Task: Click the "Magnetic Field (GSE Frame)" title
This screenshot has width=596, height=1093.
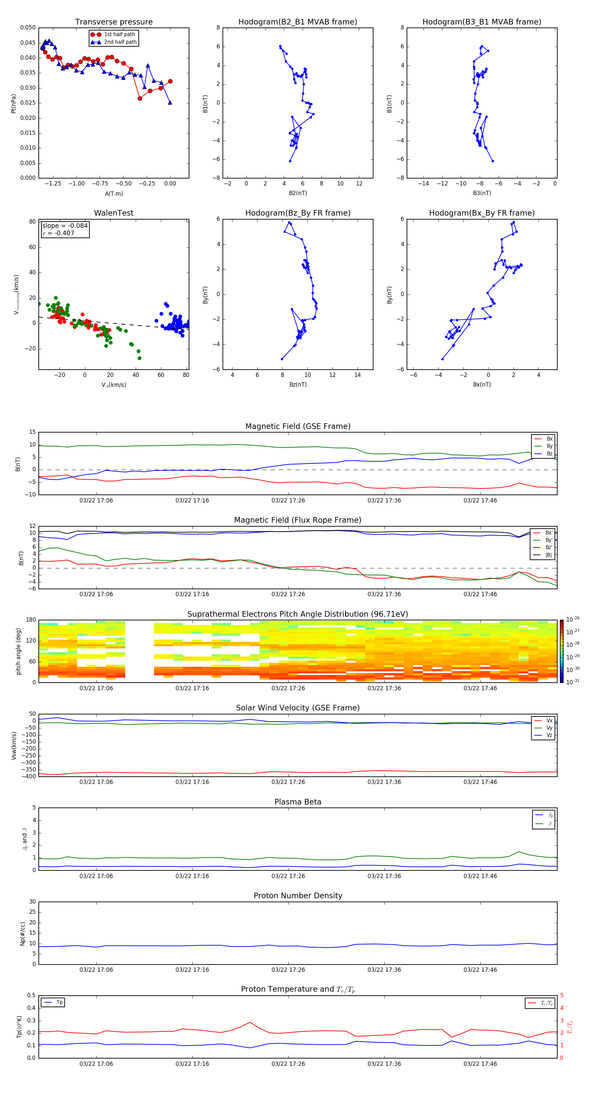Action: 298,426
